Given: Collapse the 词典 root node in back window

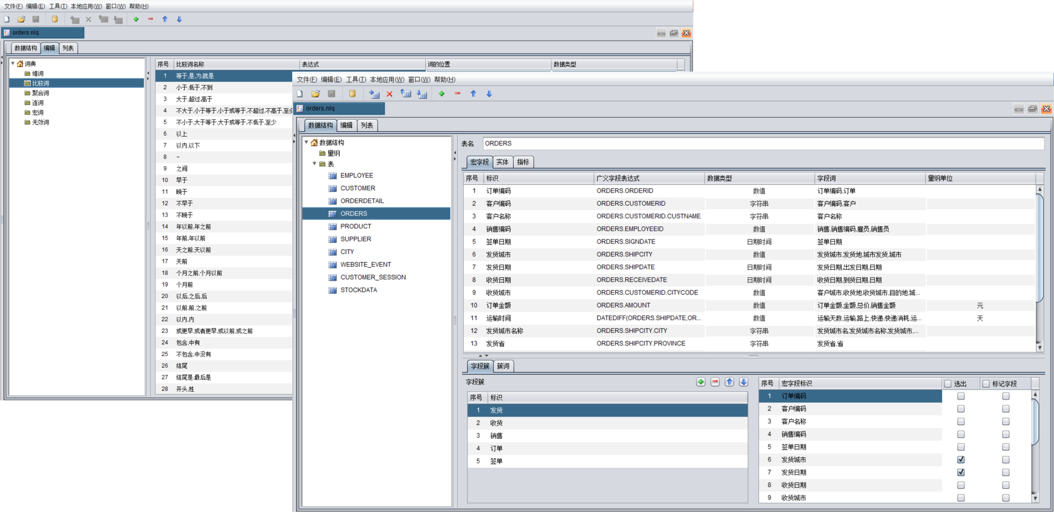Looking at the screenshot, I should (13, 64).
